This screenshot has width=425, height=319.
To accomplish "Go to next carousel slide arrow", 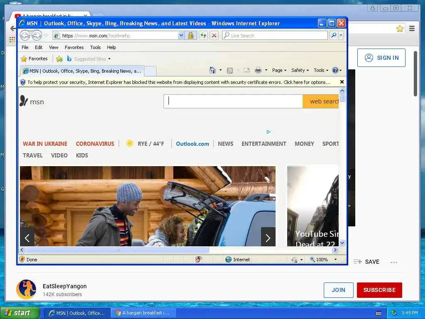I will point(268,238).
